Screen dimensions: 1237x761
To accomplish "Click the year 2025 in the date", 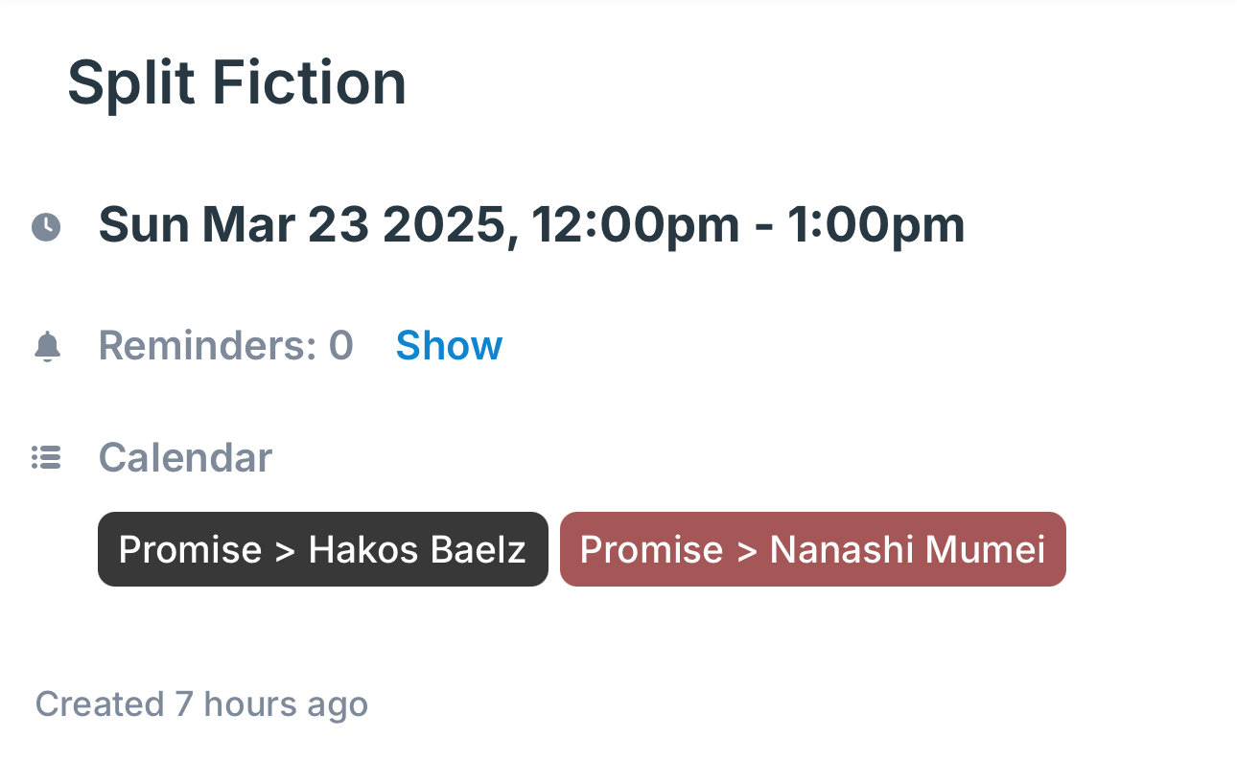I will 443,226.
